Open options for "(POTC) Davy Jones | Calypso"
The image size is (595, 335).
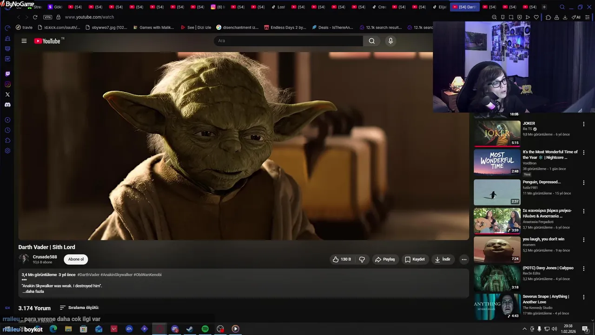click(583, 268)
